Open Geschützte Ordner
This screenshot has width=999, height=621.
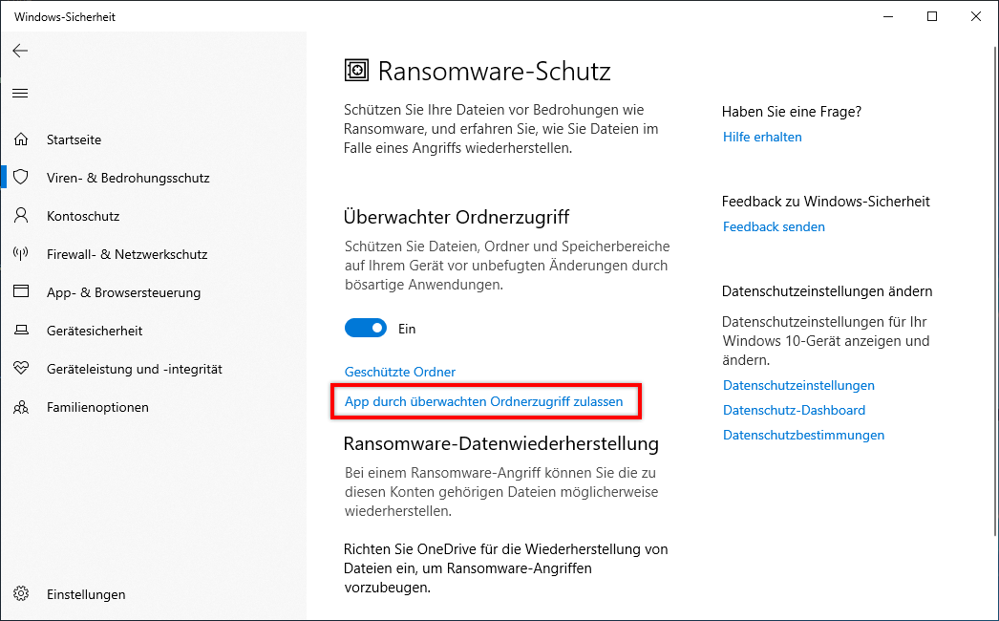click(399, 372)
